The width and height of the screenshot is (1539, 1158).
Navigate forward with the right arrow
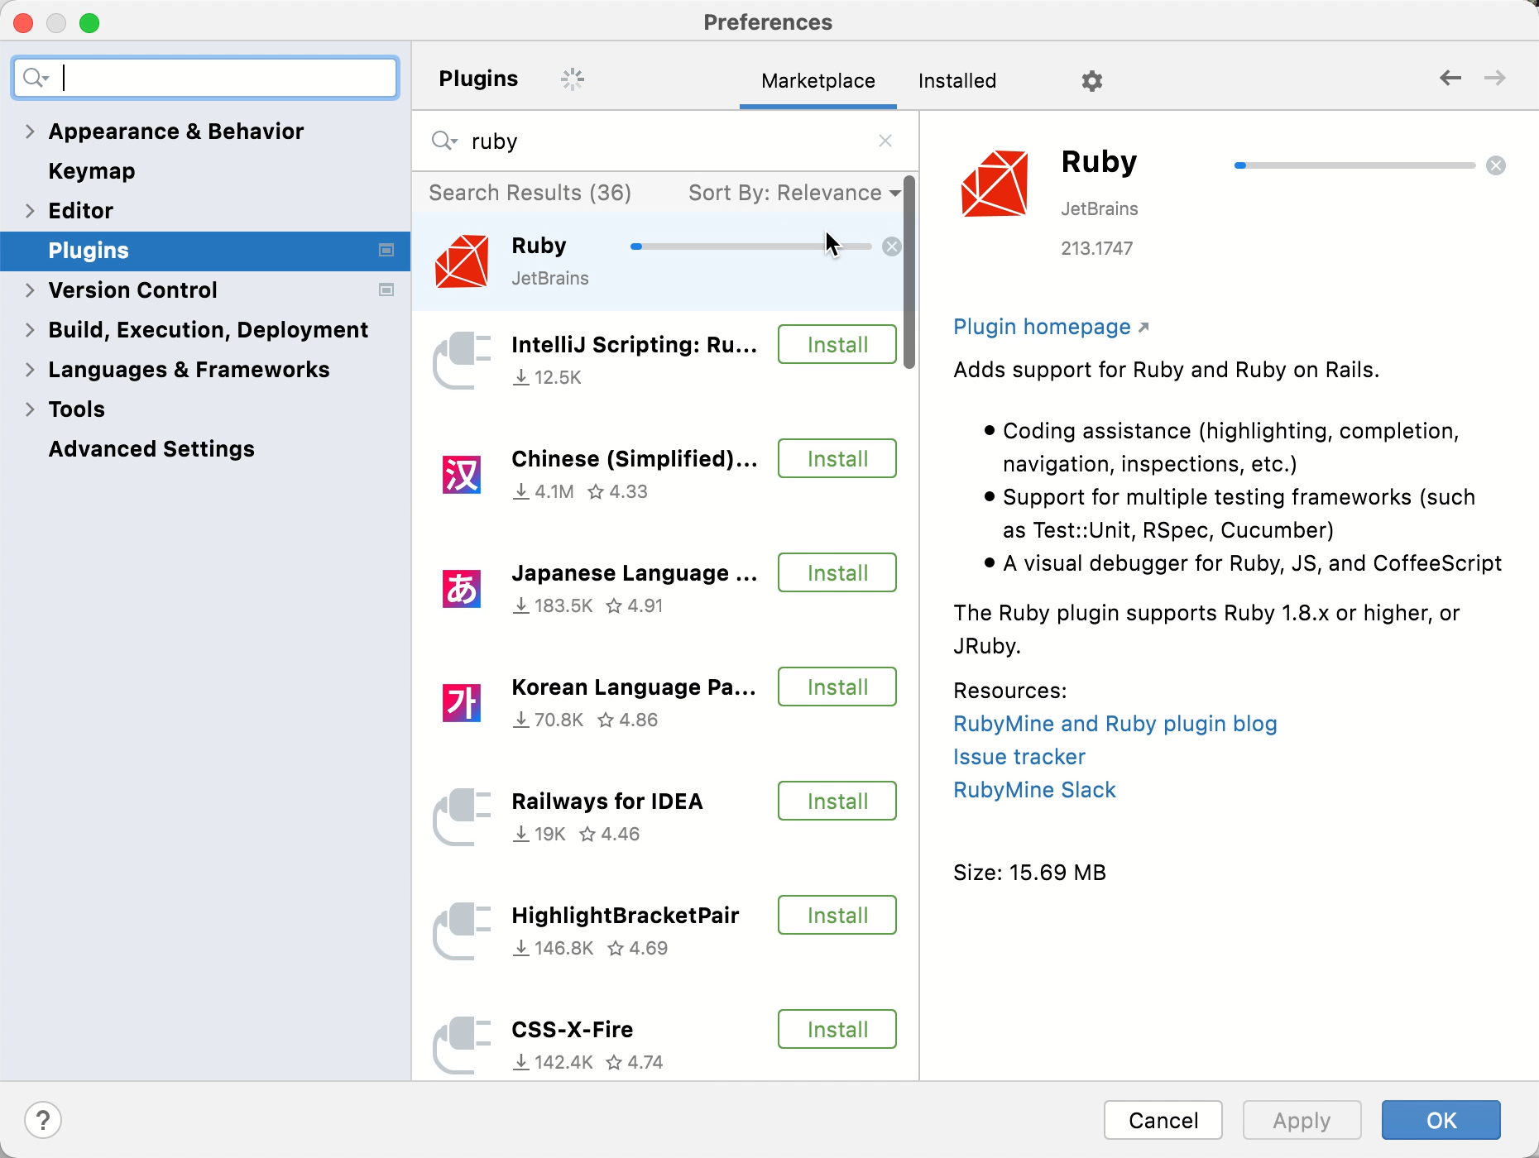tap(1495, 78)
